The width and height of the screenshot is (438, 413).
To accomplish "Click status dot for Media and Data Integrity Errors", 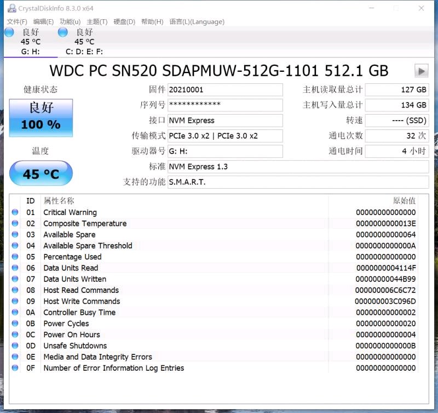I will (15, 357).
